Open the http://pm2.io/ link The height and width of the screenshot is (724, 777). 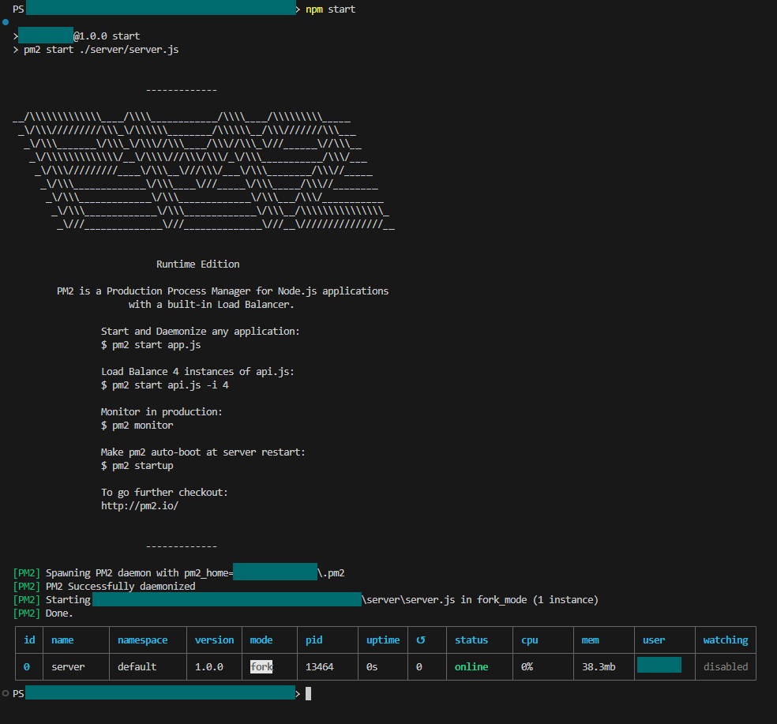pos(139,505)
